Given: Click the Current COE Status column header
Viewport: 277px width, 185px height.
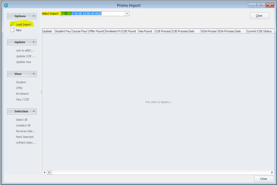Looking at the screenshot, I should pyautogui.click(x=259, y=31).
